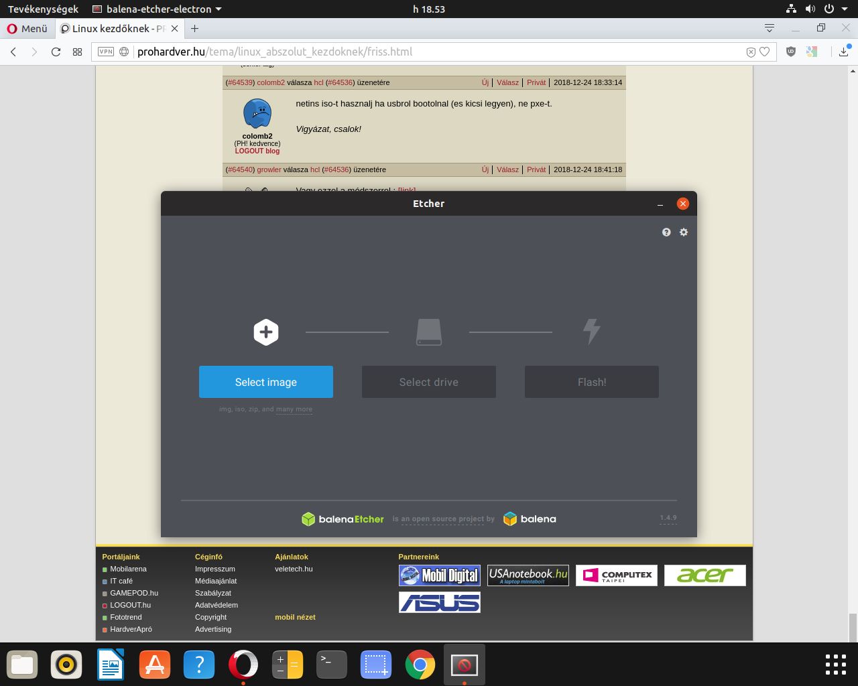The height and width of the screenshot is (686, 858).
Task: Open a new Opera tab with plus
Action: pyautogui.click(x=194, y=29)
